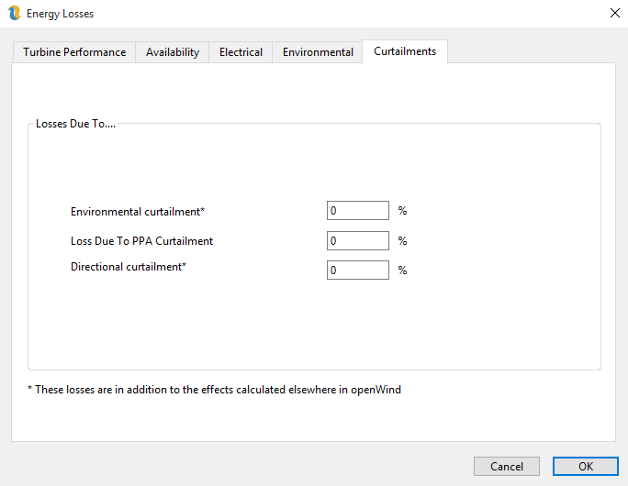
Task: Click the Loss Due To PPA Curtailment label
Action: (x=141, y=241)
